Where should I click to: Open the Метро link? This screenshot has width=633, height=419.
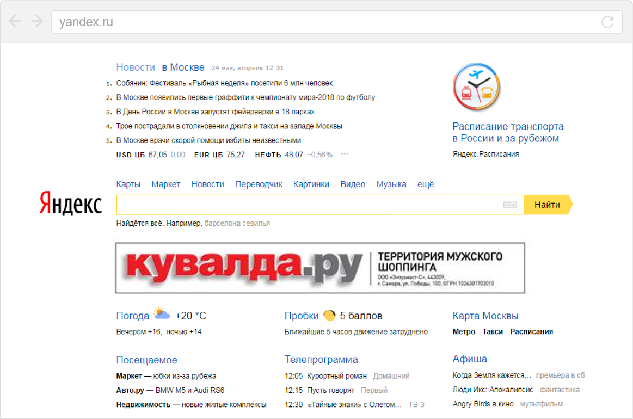point(464,332)
